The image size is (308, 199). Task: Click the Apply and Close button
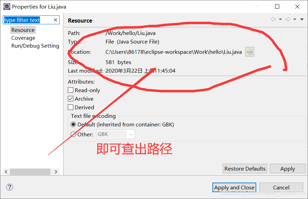click(234, 187)
